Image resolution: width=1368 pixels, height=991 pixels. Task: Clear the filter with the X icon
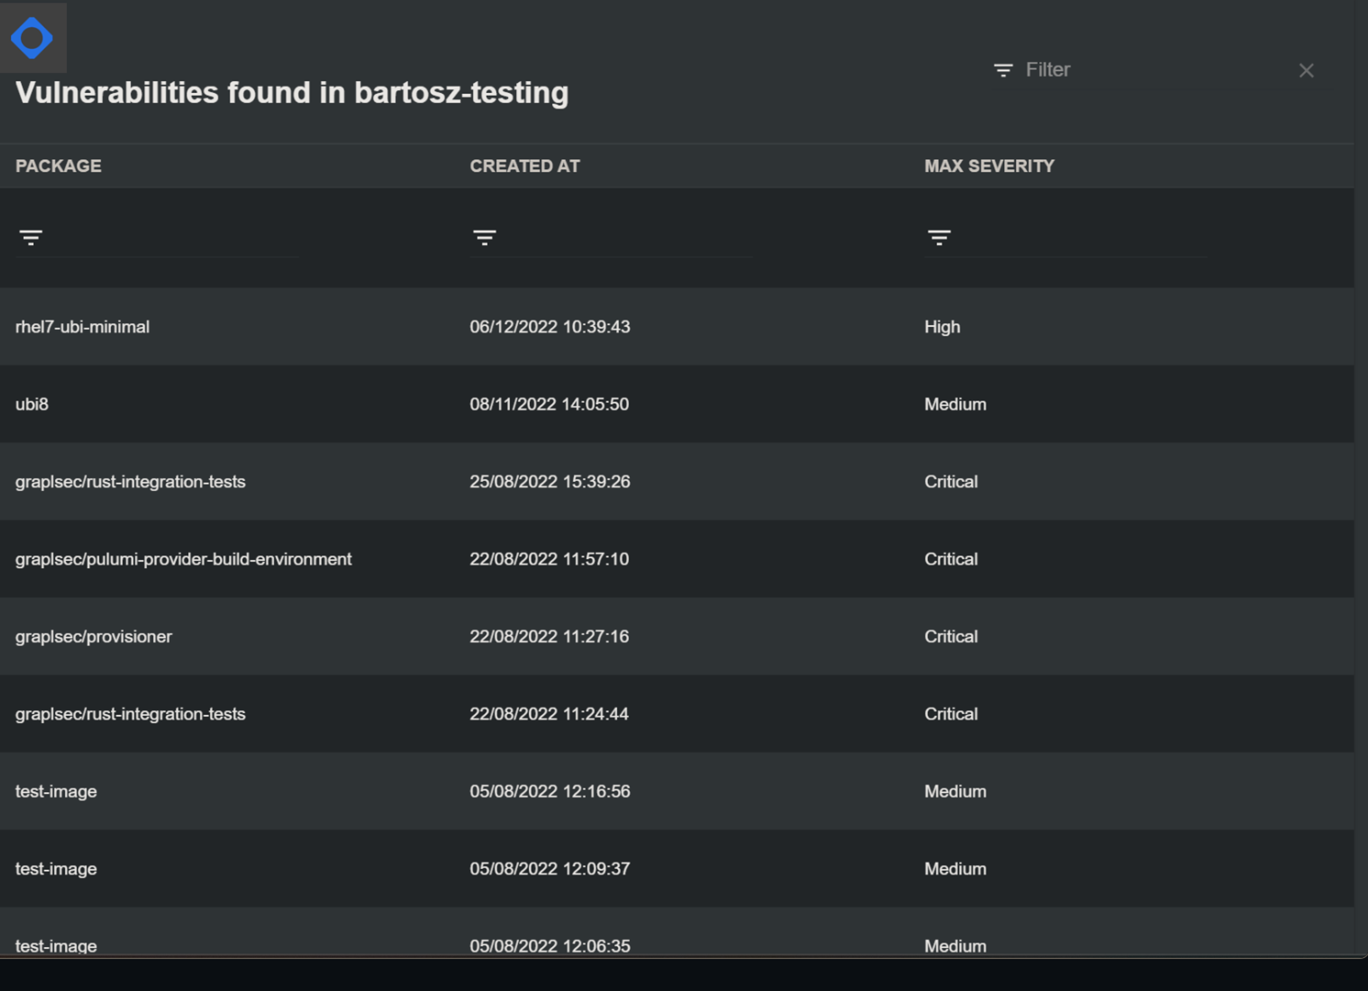tap(1306, 71)
